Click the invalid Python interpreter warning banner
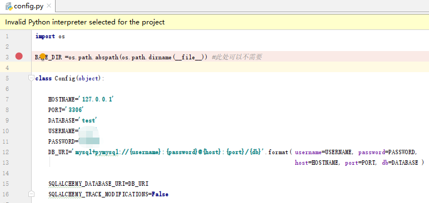This screenshot has width=429, height=203. tap(214, 22)
